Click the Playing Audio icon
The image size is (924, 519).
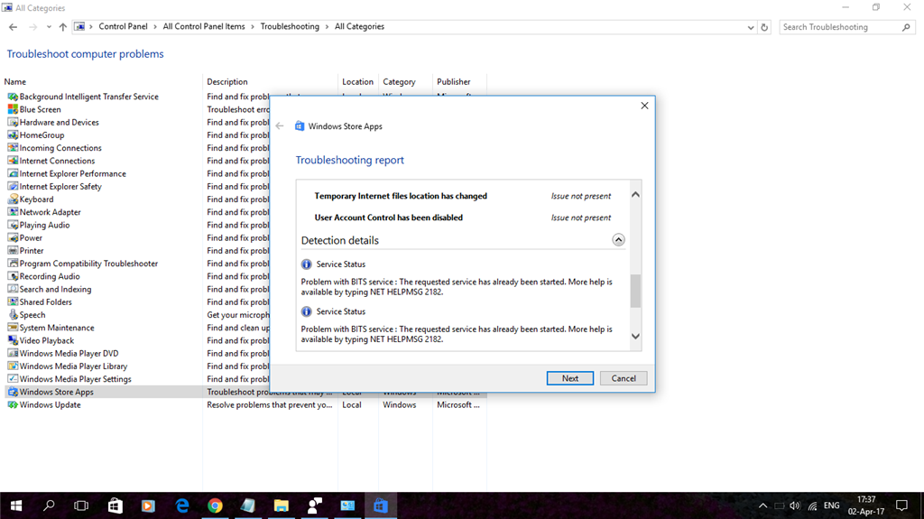(13, 226)
